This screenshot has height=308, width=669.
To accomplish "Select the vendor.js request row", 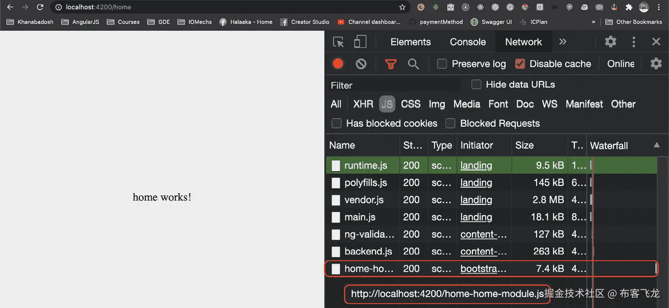I will pyautogui.click(x=491, y=200).
